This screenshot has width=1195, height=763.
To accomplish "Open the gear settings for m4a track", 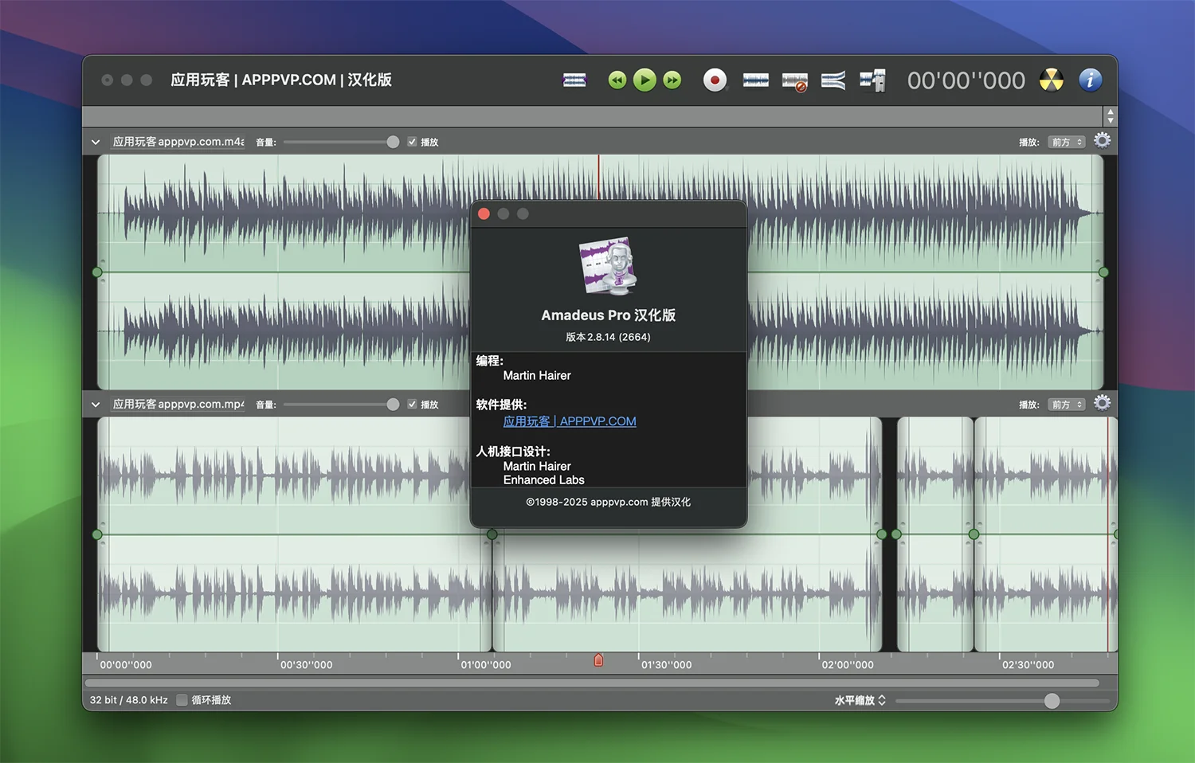I will (1103, 141).
